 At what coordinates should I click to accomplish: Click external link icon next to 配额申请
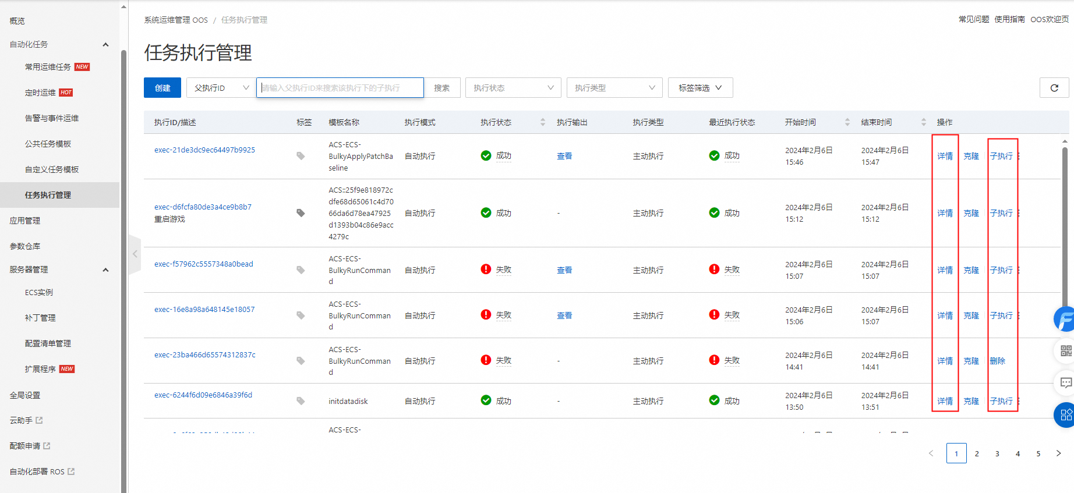(47, 446)
